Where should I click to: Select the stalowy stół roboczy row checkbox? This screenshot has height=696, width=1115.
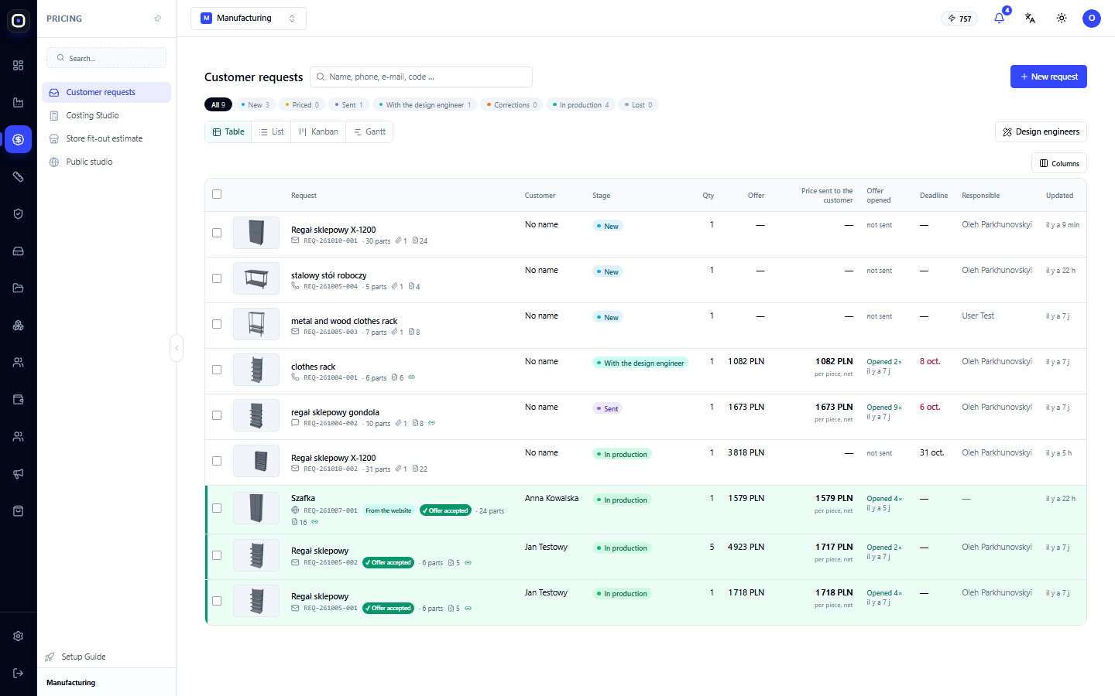coord(217,278)
